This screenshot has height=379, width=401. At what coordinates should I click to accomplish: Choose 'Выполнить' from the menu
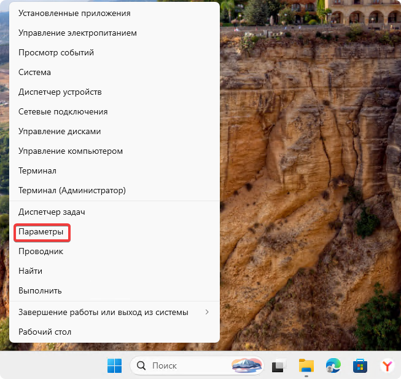pos(40,290)
